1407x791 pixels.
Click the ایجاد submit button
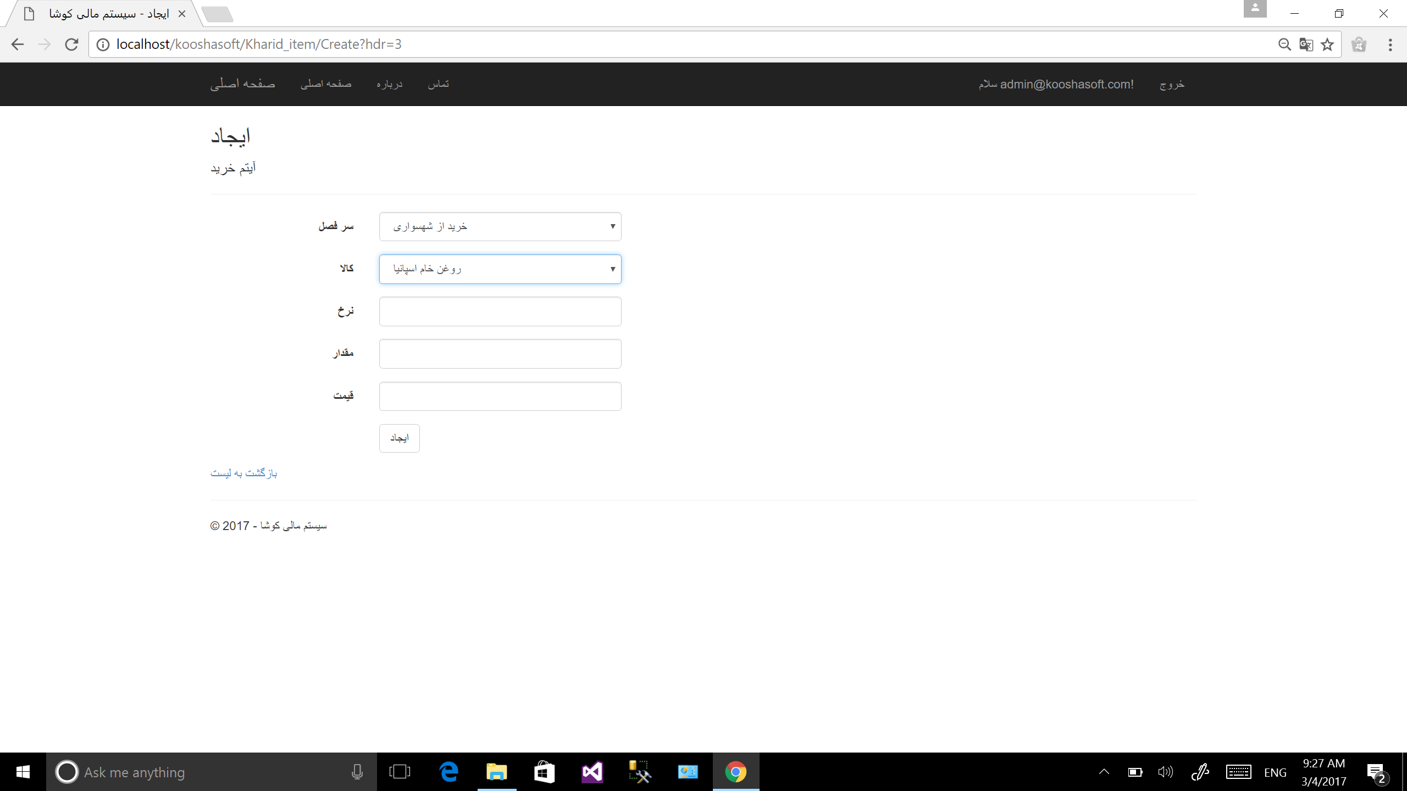click(x=399, y=438)
